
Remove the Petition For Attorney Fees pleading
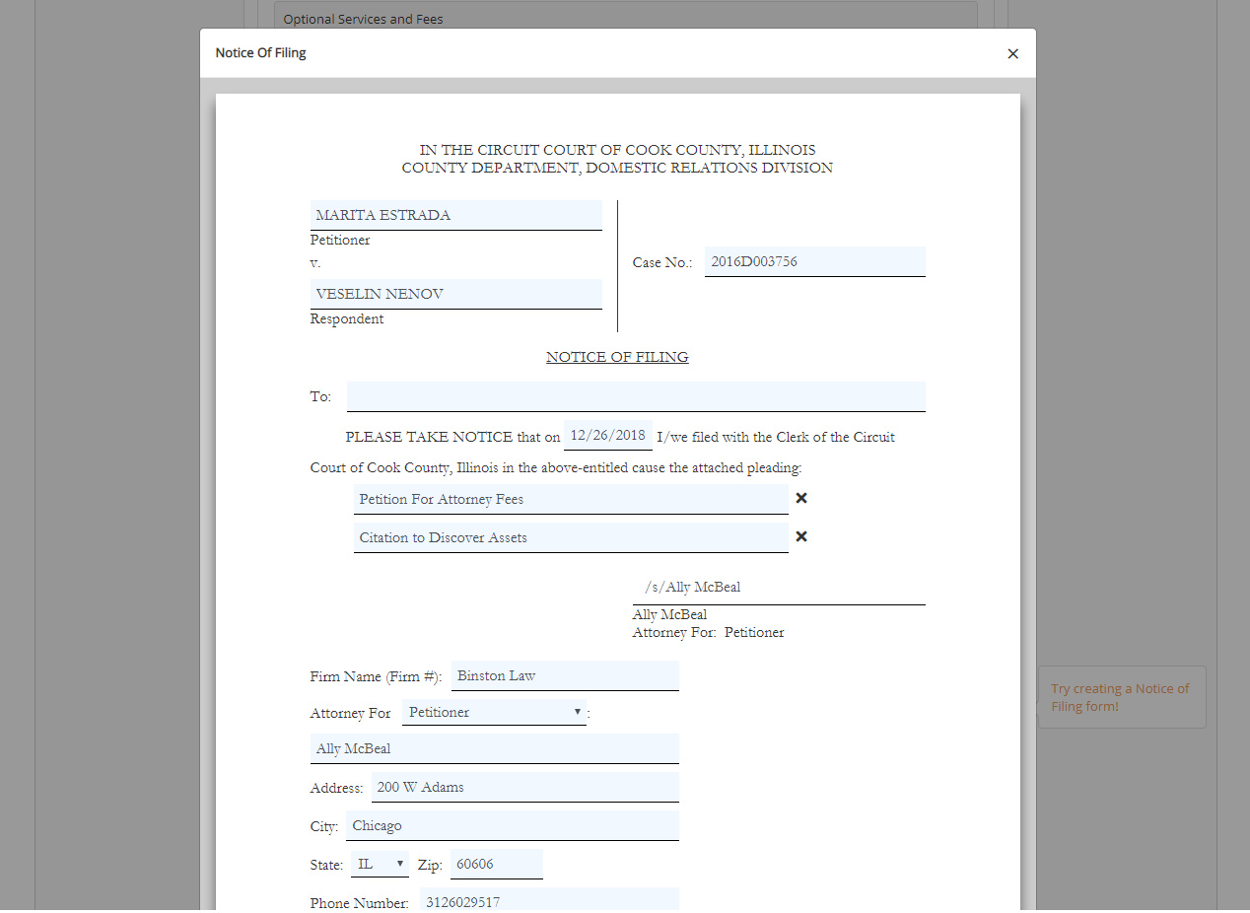801,498
